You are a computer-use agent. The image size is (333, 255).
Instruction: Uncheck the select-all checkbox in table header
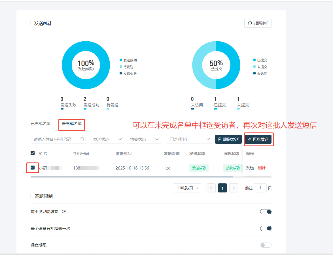point(33,153)
